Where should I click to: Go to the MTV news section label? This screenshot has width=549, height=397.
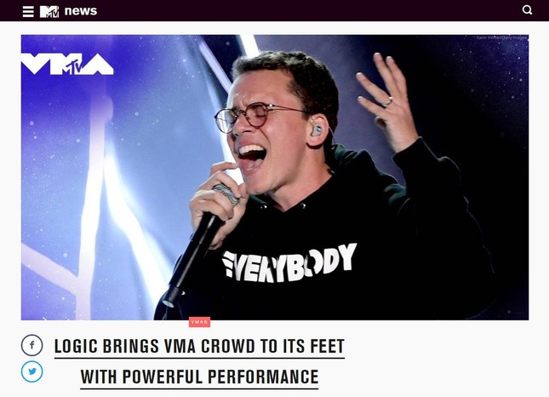click(81, 11)
